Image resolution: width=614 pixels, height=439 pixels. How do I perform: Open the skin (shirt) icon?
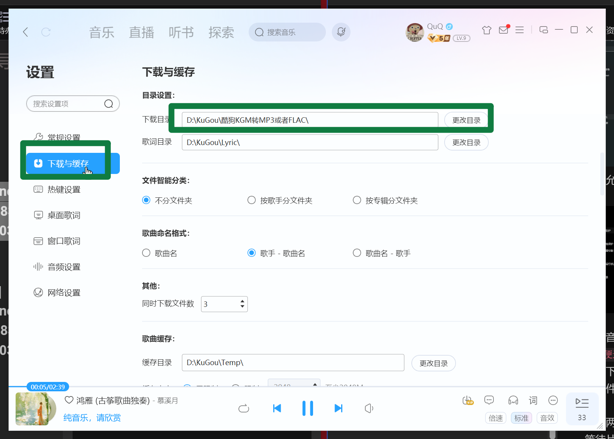487,30
